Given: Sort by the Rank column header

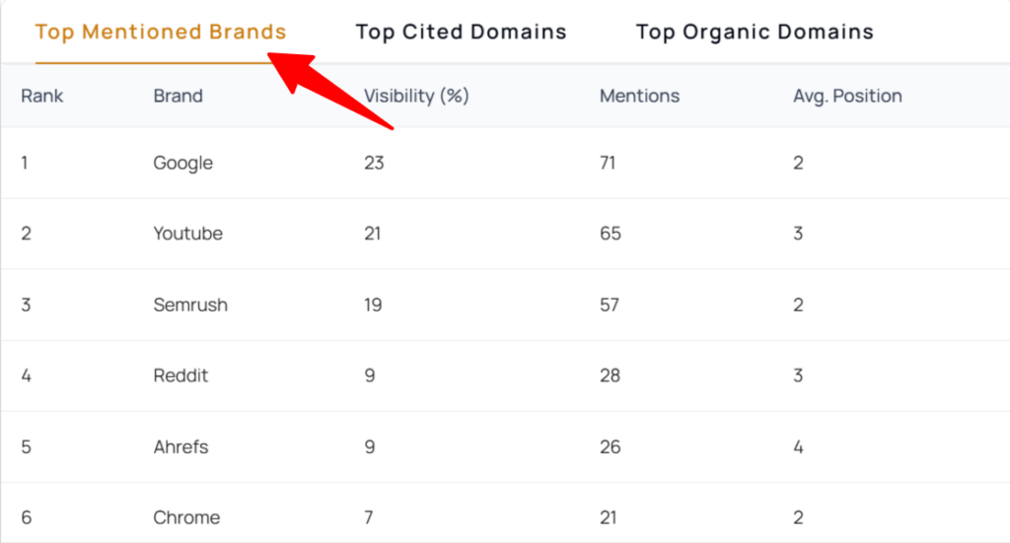Looking at the screenshot, I should (41, 96).
